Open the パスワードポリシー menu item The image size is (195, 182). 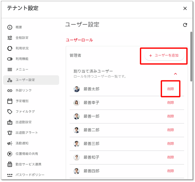31,175
